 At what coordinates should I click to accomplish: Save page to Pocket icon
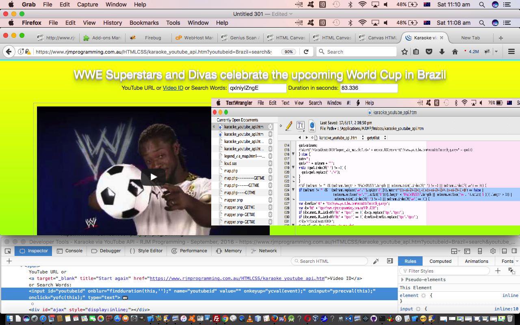click(x=429, y=52)
